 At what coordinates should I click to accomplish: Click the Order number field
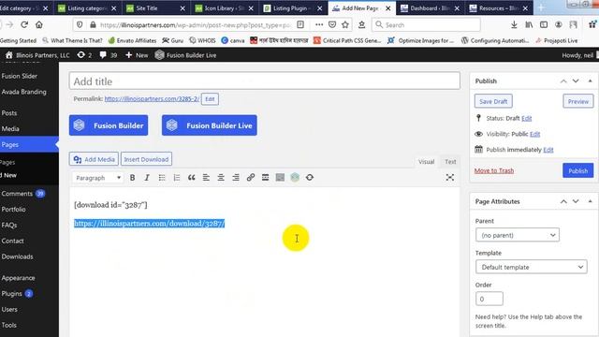point(489,299)
